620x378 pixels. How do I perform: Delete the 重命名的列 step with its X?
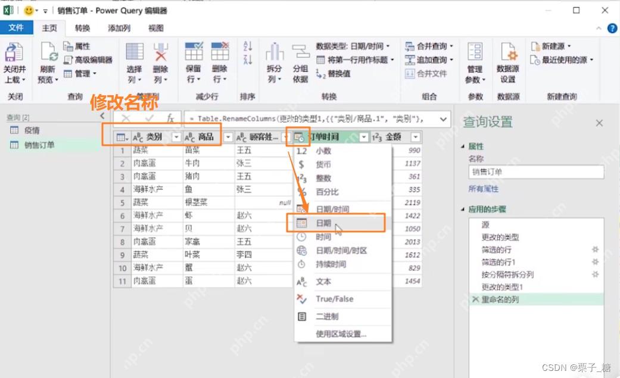point(476,299)
